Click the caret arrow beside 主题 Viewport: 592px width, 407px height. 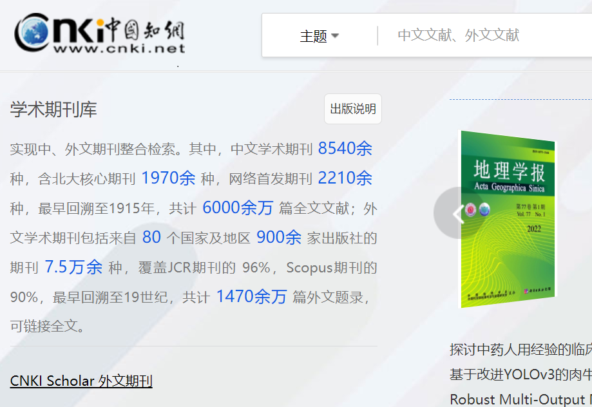pyautogui.click(x=335, y=36)
